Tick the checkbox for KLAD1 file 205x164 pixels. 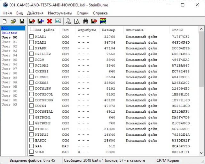pyautogui.click(x=32, y=37)
